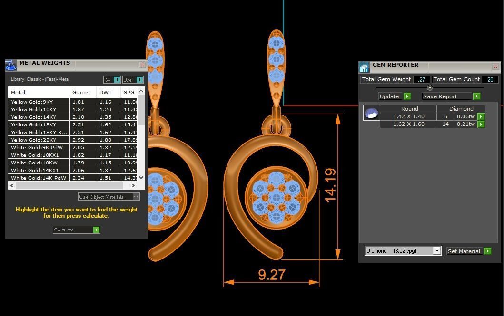The height and width of the screenshot is (316, 504).
Task: Click green arrow on 0.21tw gem row
Action: click(481, 124)
